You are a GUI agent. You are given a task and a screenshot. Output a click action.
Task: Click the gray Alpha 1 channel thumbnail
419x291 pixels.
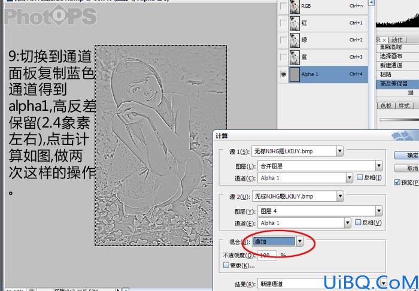pyautogui.click(x=294, y=74)
